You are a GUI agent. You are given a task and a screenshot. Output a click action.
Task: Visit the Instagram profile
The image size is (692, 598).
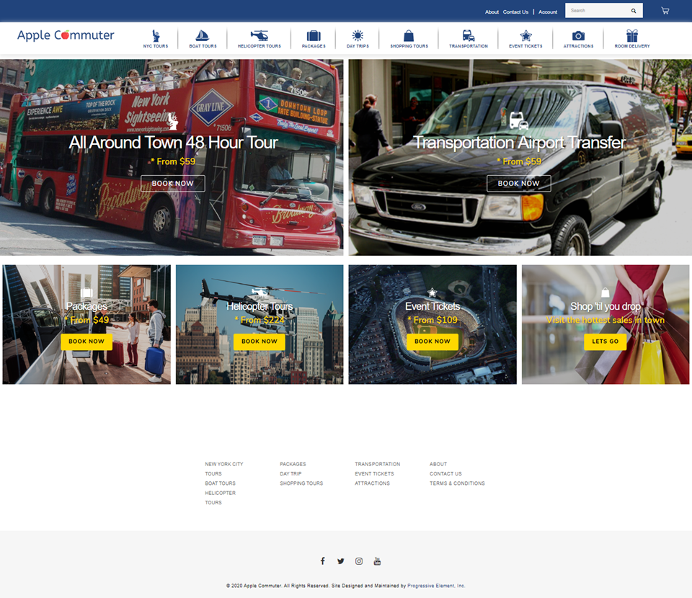click(359, 561)
